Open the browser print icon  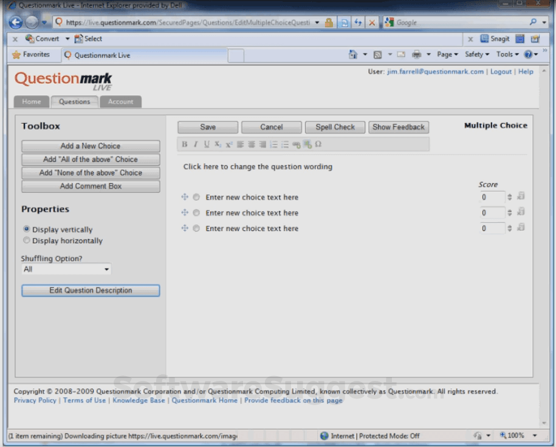(x=417, y=54)
